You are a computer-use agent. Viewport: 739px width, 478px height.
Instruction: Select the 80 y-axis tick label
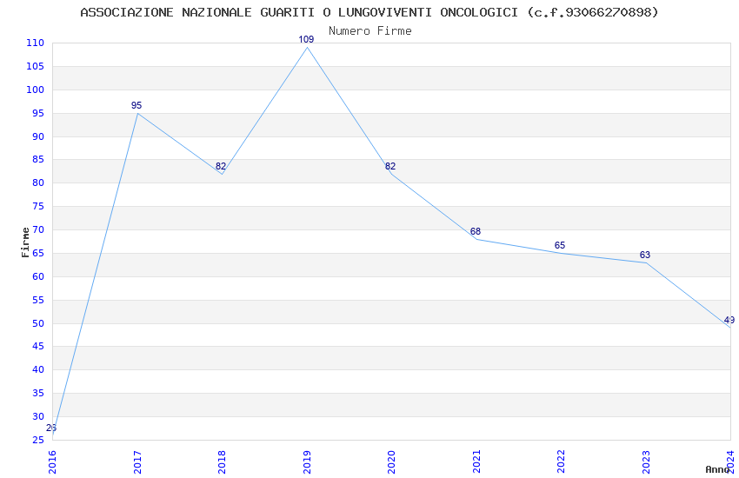pos(37,183)
